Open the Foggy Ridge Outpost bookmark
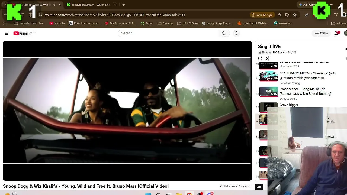The width and height of the screenshot is (347, 195). pyautogui.click(x=217, y=23)
